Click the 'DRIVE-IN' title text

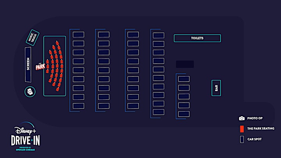click(x=25, y=140)
